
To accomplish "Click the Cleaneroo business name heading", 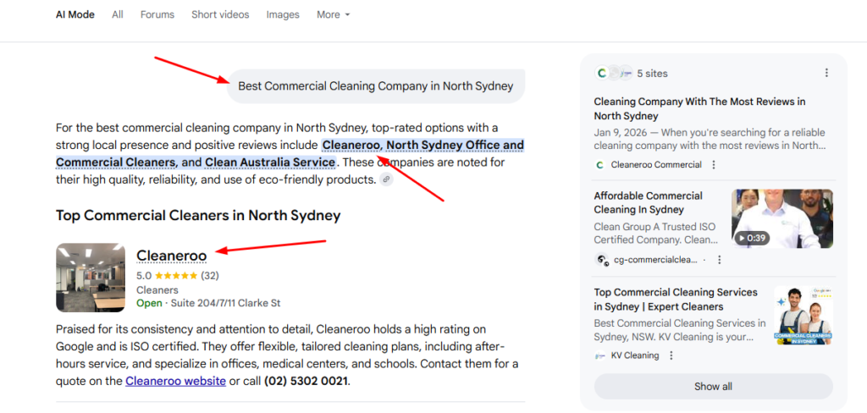I will point(171,255).
